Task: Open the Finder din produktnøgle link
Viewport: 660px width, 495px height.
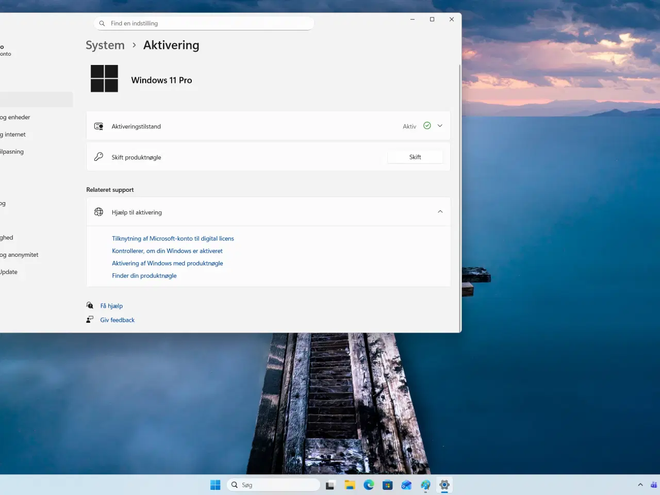Action: pyautogui.click(x=144, y=275)
